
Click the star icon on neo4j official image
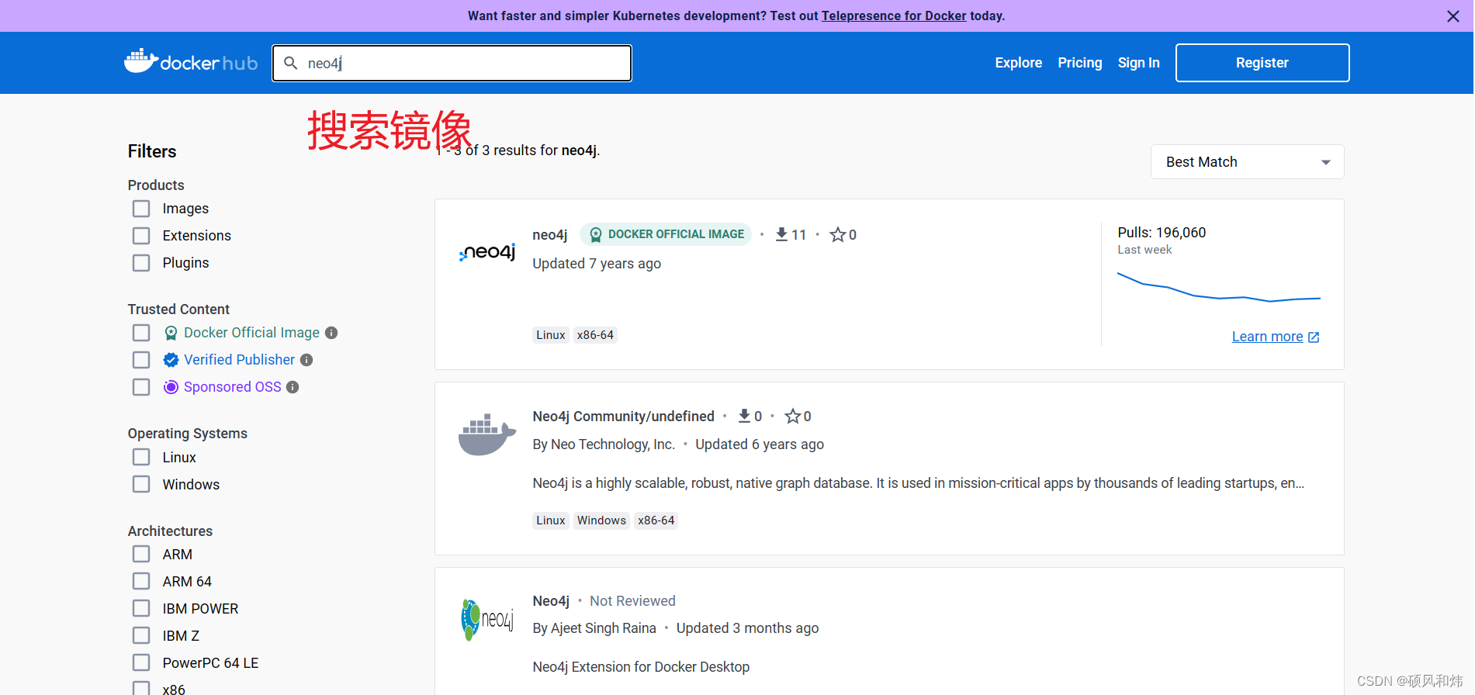pyautogui.click(x=838, y=234)
